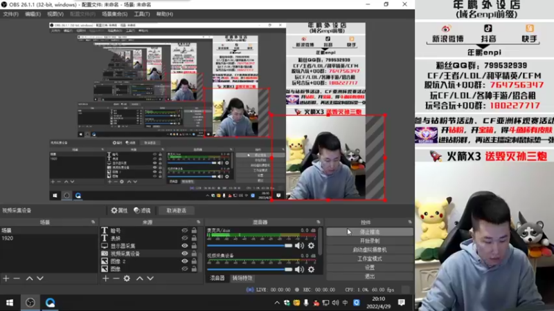
Task: Switch the input method via 中 indicator
Action: 345,303
